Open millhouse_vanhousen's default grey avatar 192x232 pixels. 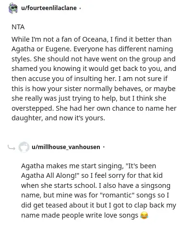point(24,147)
